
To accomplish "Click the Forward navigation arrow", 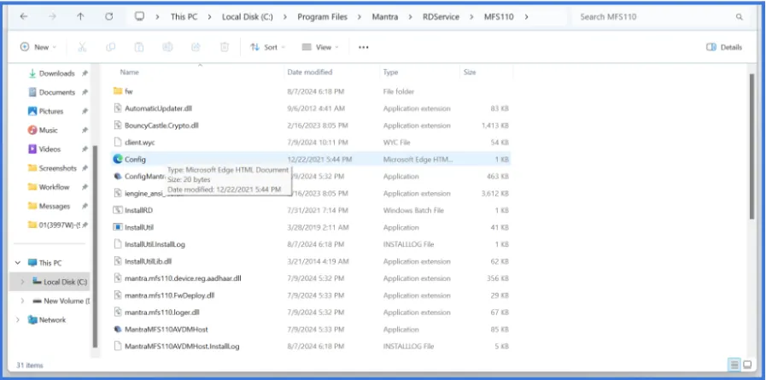I will (x=52, y=16).
